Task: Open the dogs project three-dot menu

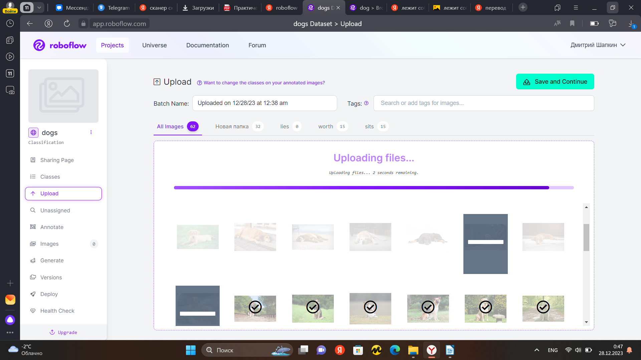Action: tap(91, 132)
